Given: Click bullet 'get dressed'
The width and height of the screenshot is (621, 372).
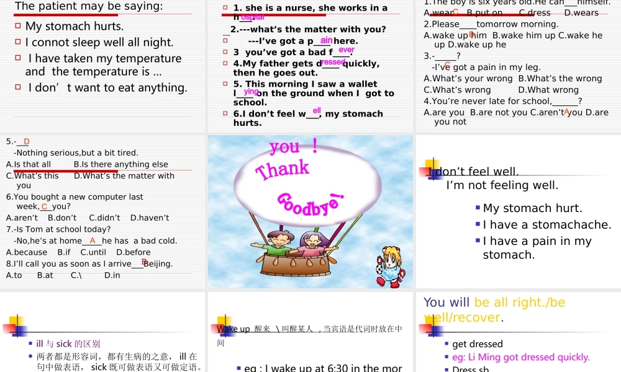Looking at the screenshot, I should pyautogui.click(x=477, y=344).
